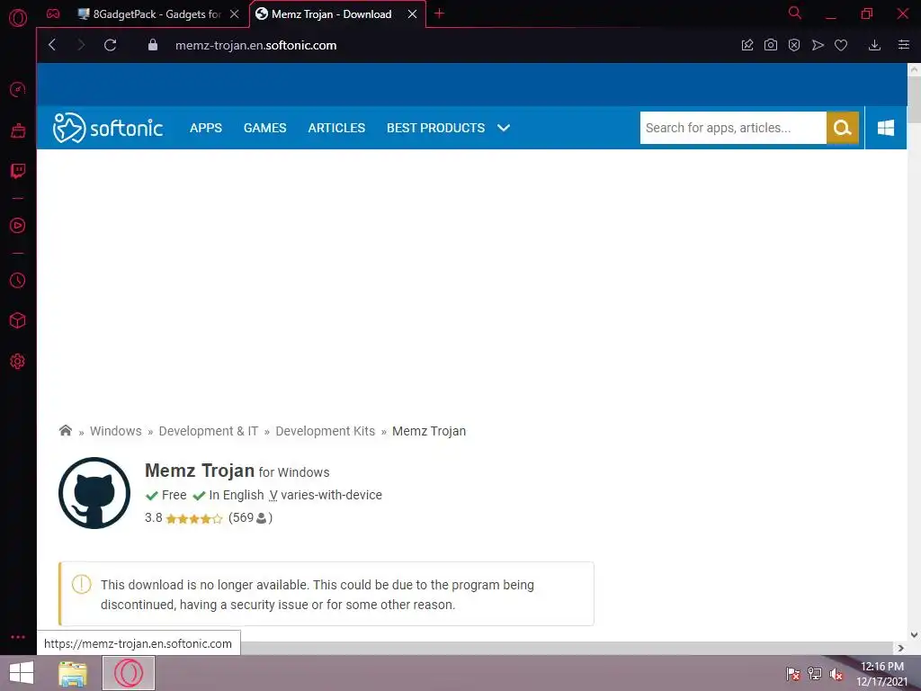Reload the current page

point(110,45)
